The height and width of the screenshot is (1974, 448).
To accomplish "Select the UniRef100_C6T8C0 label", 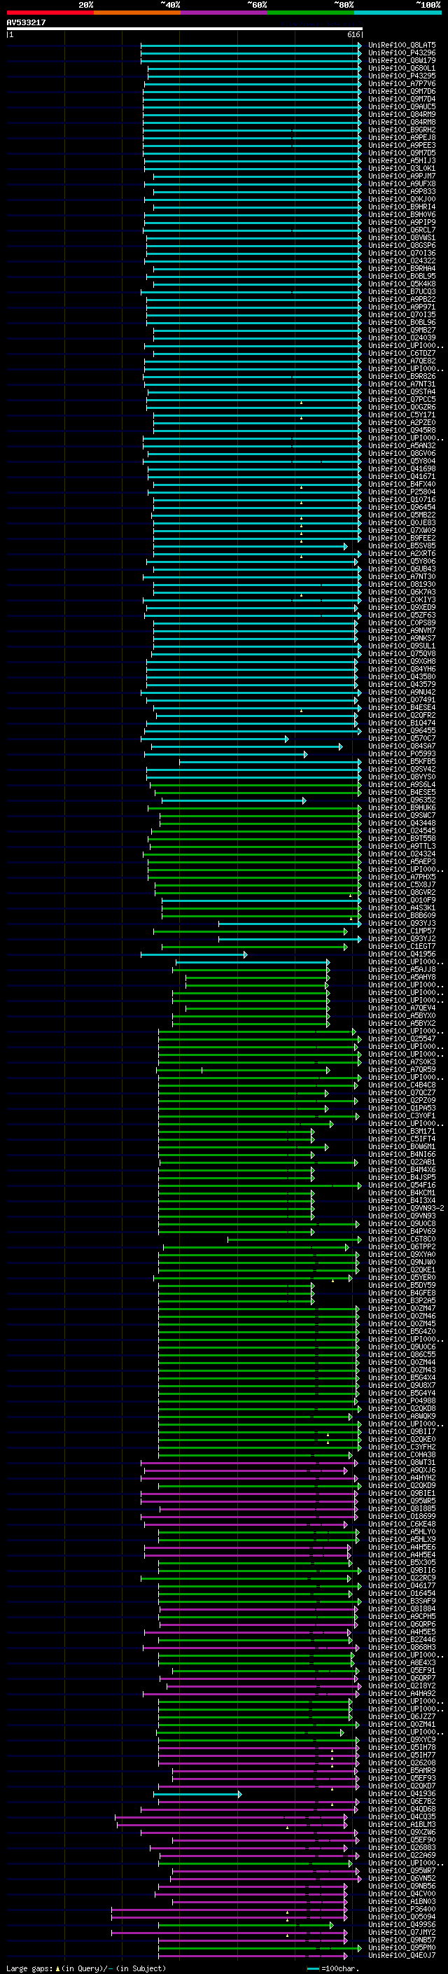I will point(402,1239).
